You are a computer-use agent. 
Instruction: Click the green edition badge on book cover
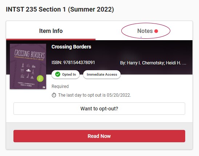click(40, 79)
